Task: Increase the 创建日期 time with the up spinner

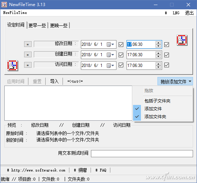Action: [158, 53]
